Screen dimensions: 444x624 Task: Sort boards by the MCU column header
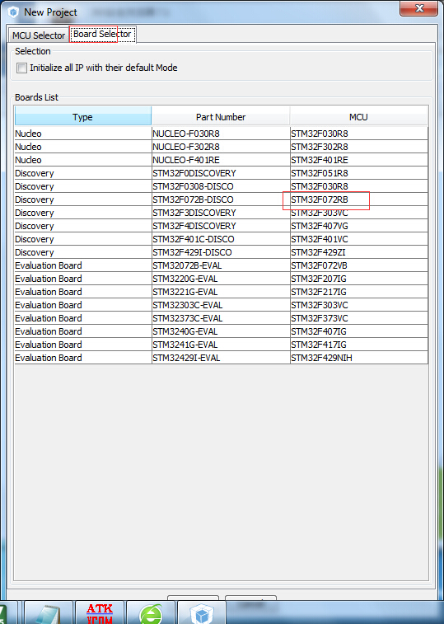coord(358,117)
